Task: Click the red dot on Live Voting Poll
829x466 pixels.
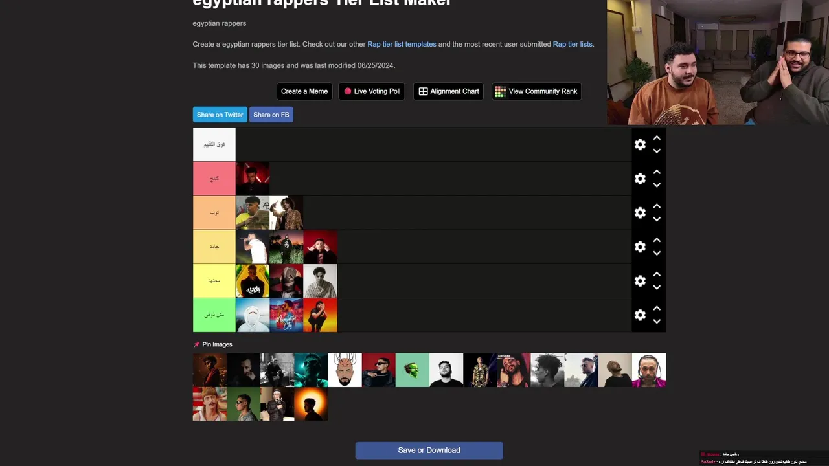Action: [x=348, y=91]
